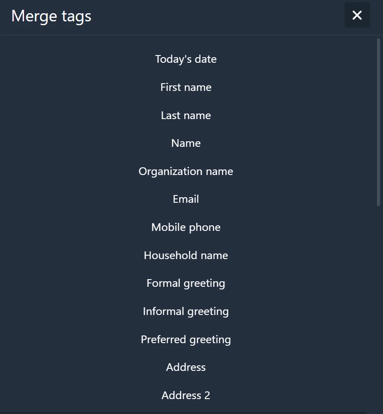Click the Name merge tag
The width and height of the screenshot is (383, 414).
point(186,143)
